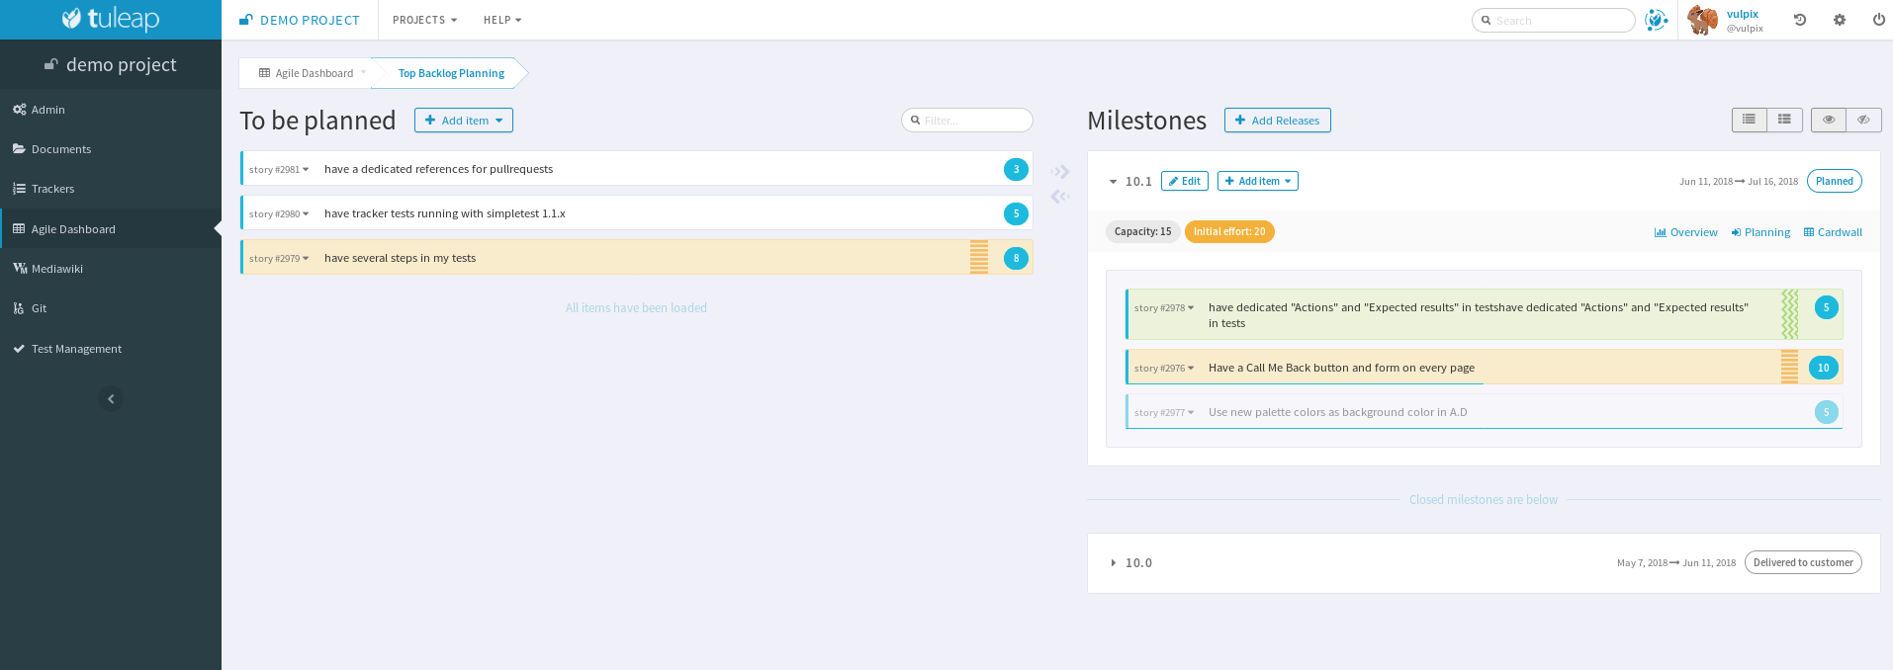This screenshot has height=670, width=1893.
Task: Open the Help menu
Action: (502, 20)
